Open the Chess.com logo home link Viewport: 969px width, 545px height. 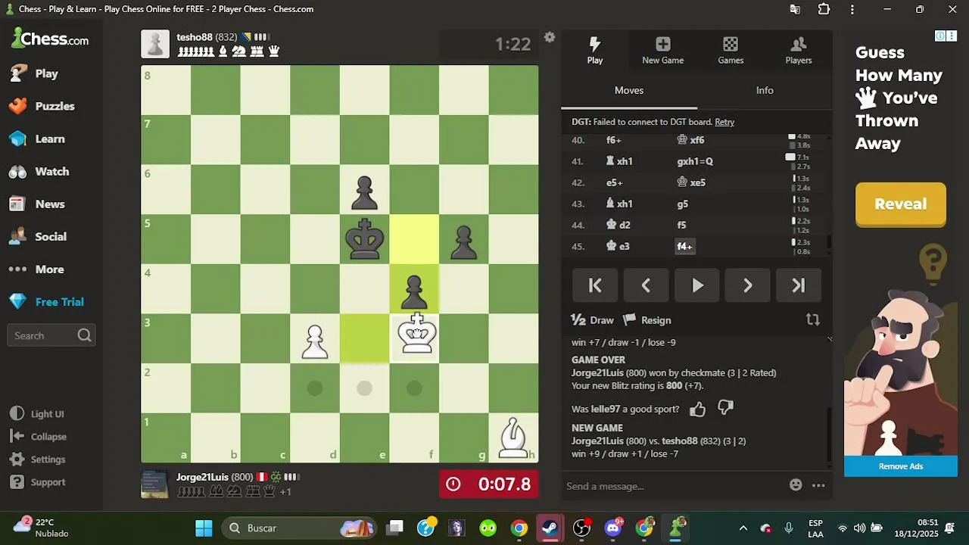click(50, 39)
